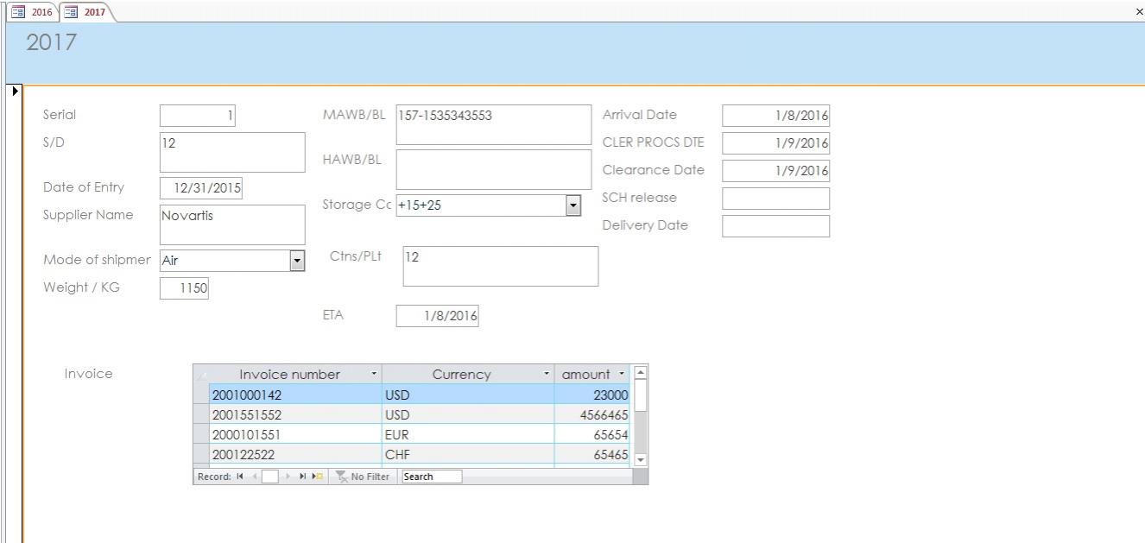Click scroll up arrow in invoice subform

click(x=640, y=373)
